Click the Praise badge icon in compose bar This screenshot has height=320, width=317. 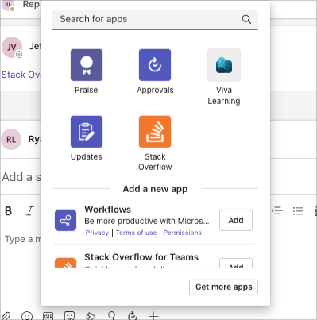(111, 316)
